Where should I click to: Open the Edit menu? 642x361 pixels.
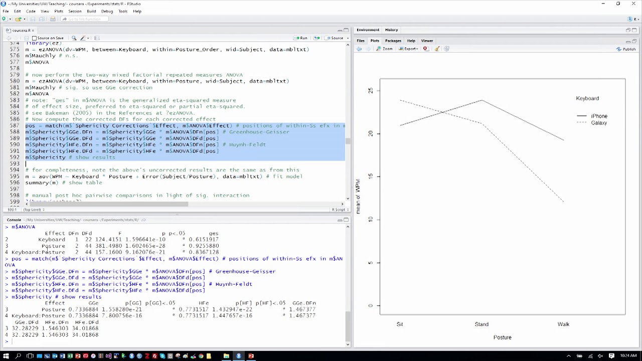pos(17,11)
